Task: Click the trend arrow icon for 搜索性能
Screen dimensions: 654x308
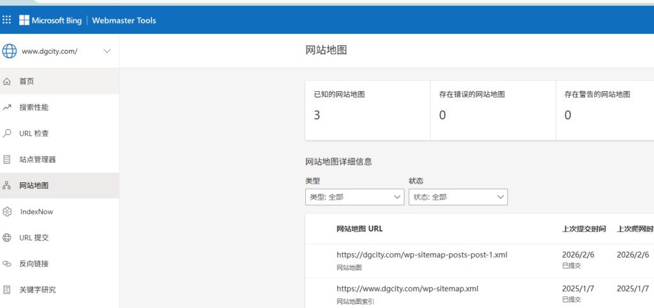Action: 6,107
